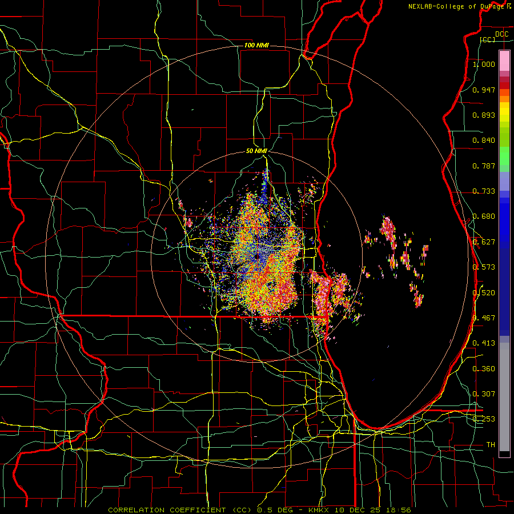
Task: Select the 0.307 legend value
Action: pyautogui.click(x=484, y=394)
